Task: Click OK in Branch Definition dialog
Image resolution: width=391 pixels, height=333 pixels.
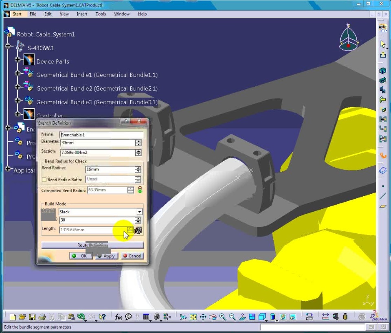Action: pos(81,256)
